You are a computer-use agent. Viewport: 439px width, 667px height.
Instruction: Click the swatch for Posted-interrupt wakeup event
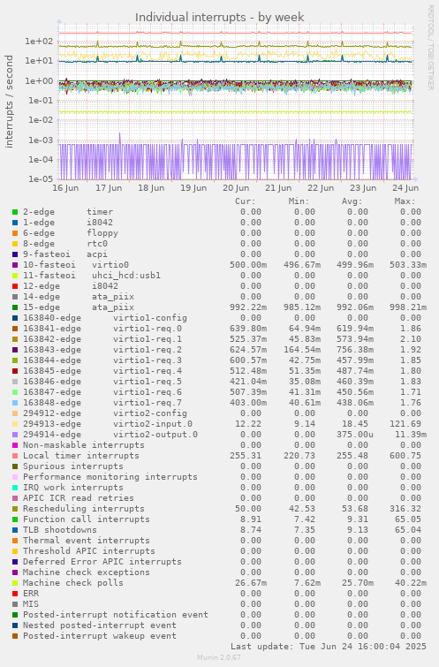click(15, 636)
